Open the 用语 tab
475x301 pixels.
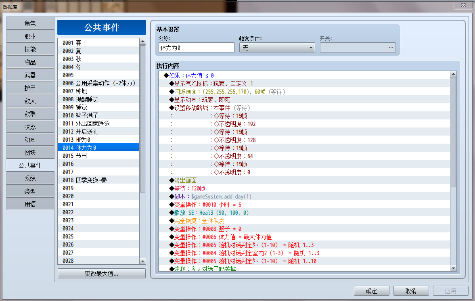30,205
